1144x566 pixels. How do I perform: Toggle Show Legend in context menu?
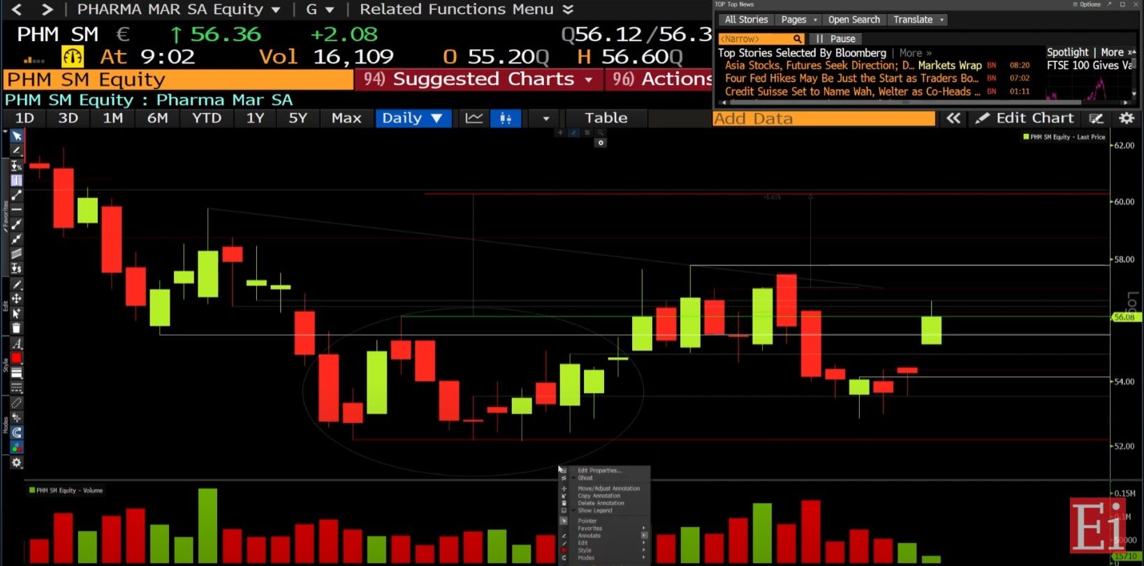(x=595, y=511)
